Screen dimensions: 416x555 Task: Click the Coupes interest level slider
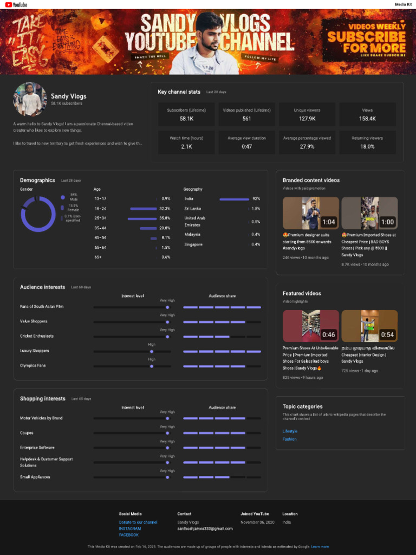point(132,433)
